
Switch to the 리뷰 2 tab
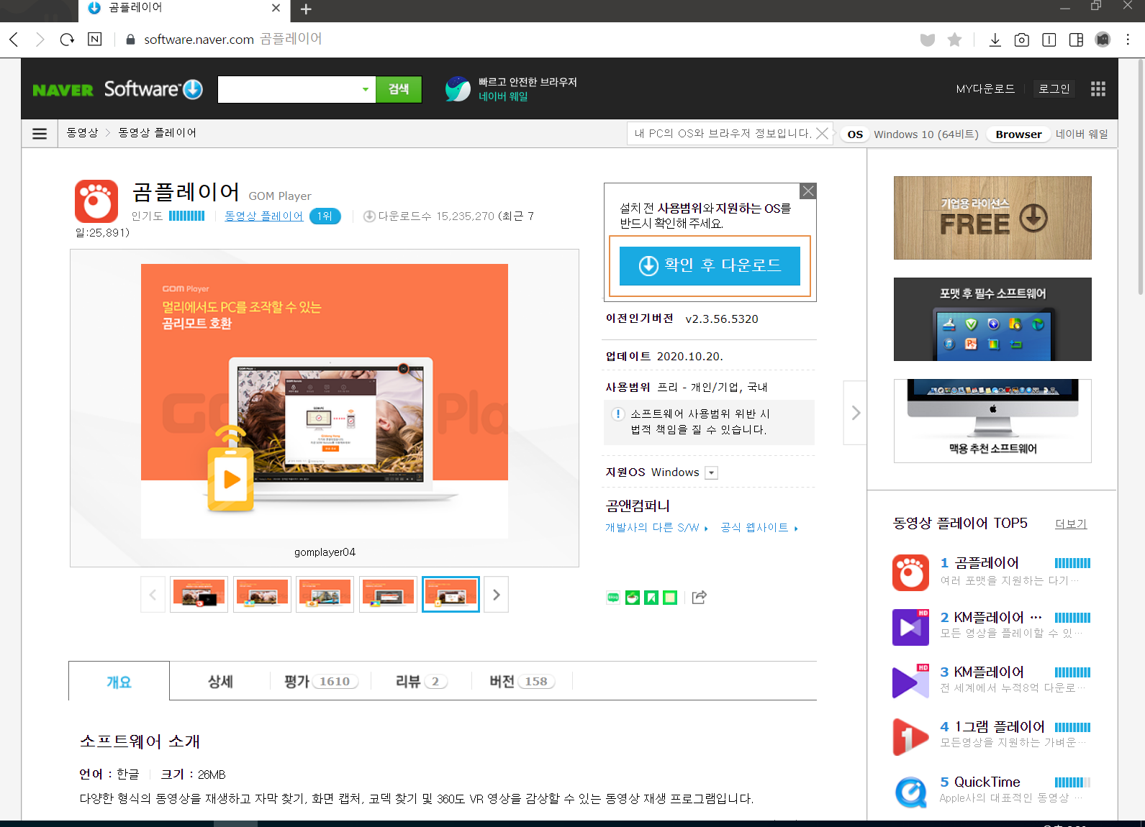click(x=421, y=681)
